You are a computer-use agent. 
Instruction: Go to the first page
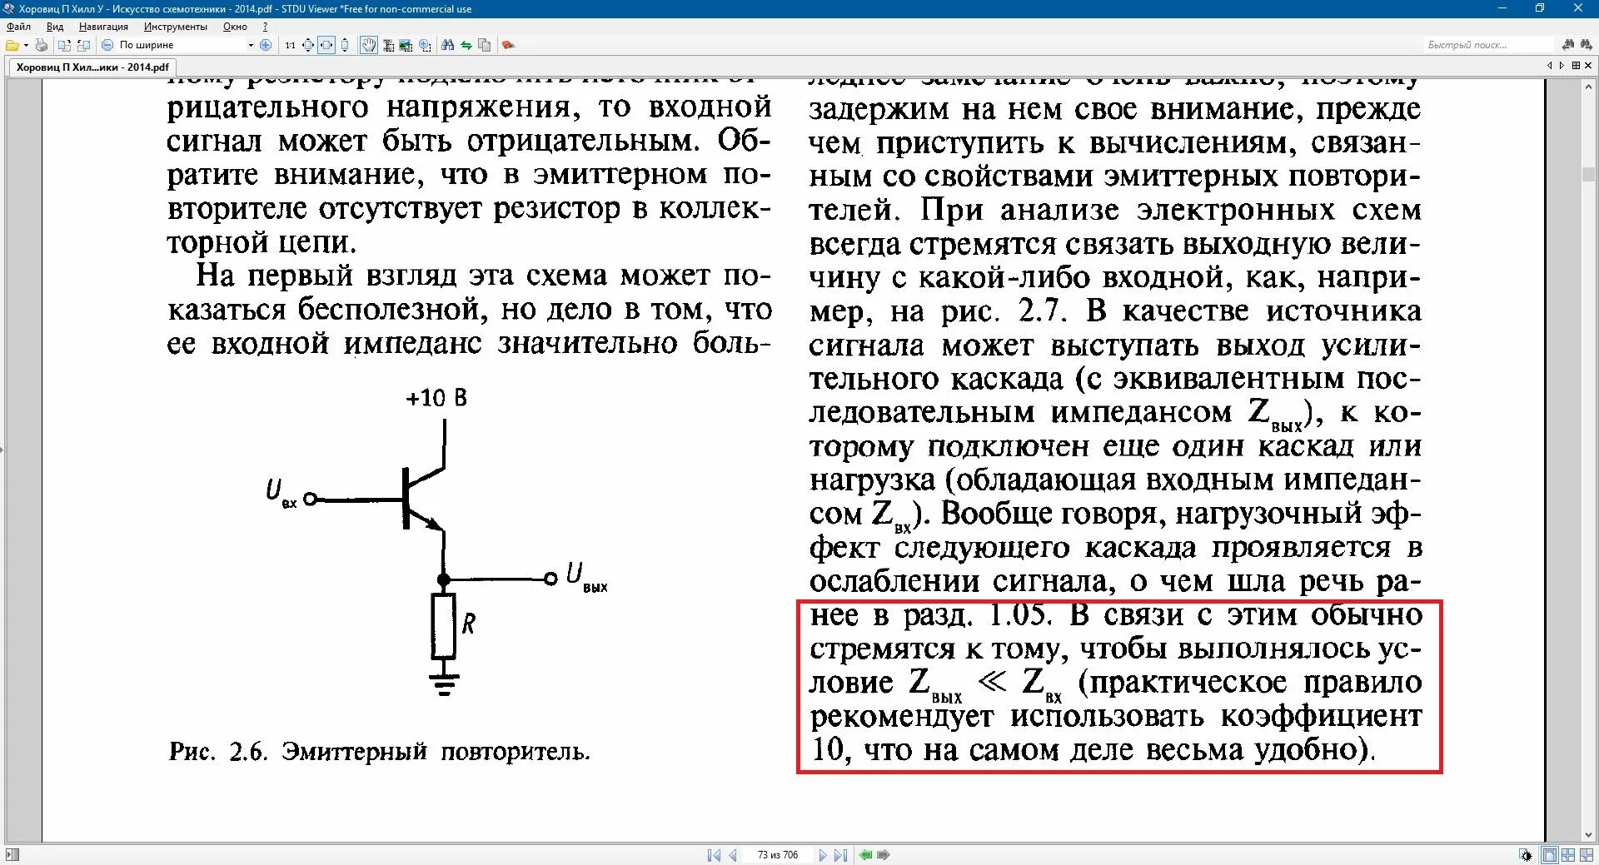click(x=714, y=855)
